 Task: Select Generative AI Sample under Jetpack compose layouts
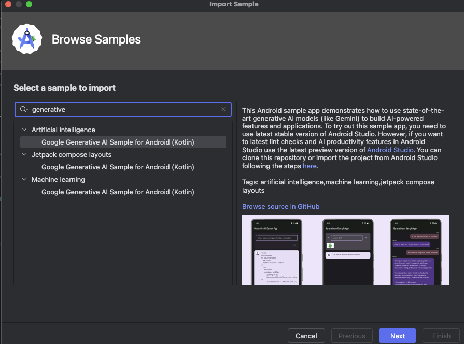coord(123,167)
